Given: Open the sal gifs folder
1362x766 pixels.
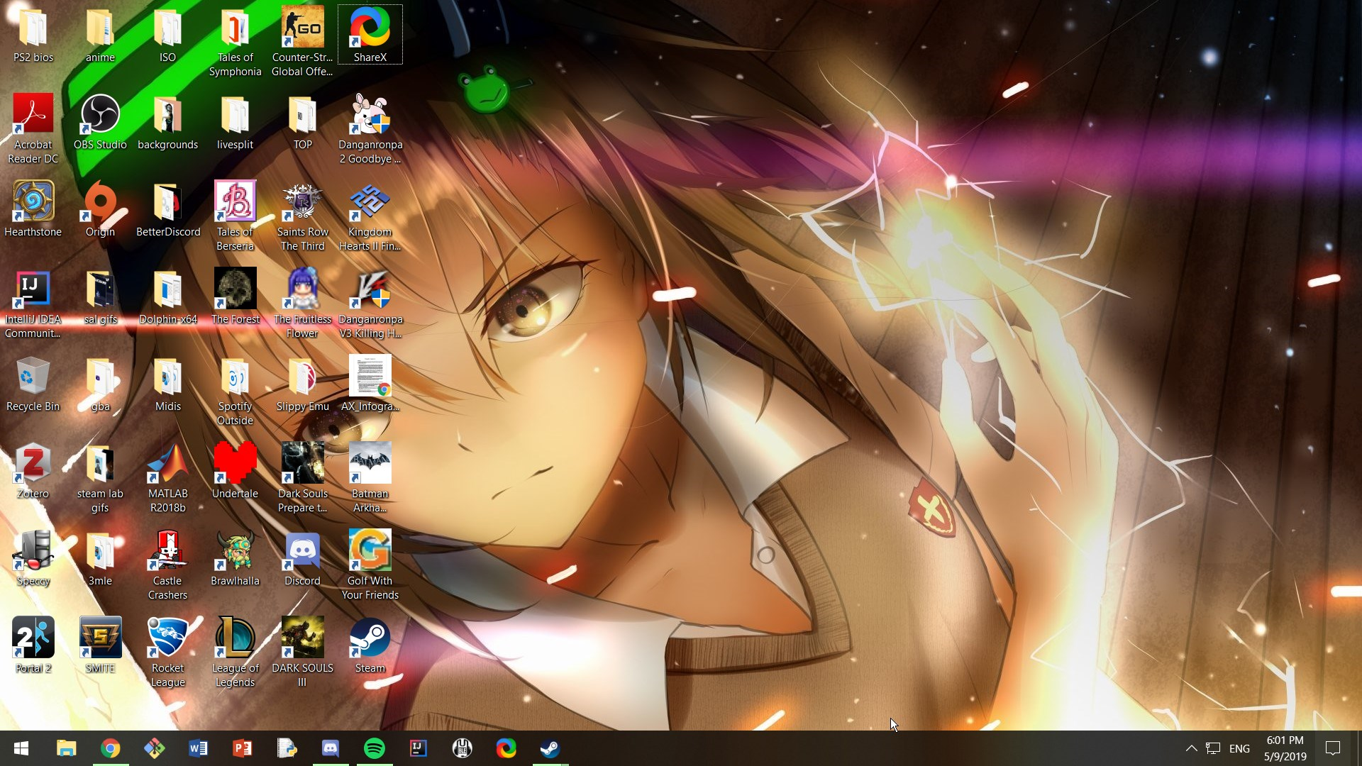Looking at the screenshot, I should pos(100,297).
